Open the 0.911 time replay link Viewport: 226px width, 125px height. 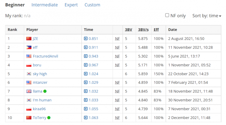point(93,48)
